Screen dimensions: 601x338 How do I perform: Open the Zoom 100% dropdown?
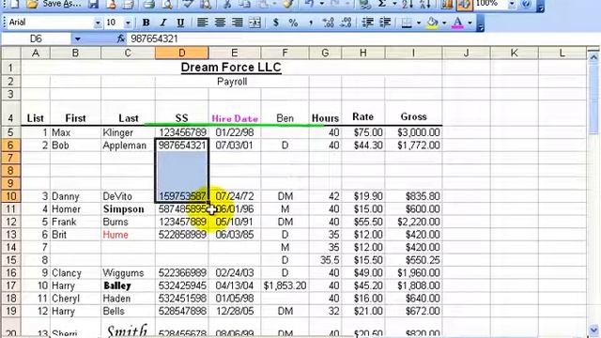pyautogui.click(x=512, y=4)
